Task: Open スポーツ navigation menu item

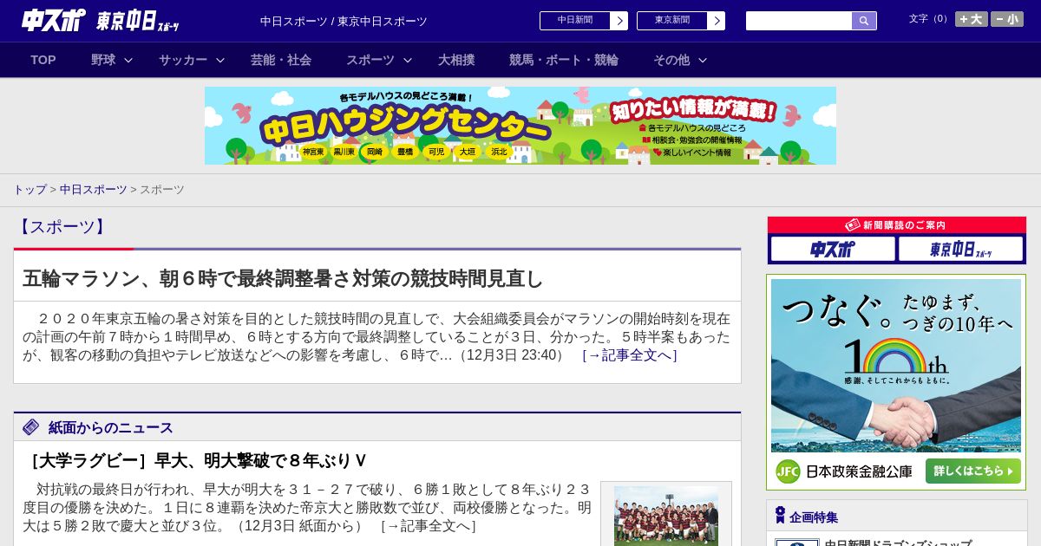Action: point(370,60)
